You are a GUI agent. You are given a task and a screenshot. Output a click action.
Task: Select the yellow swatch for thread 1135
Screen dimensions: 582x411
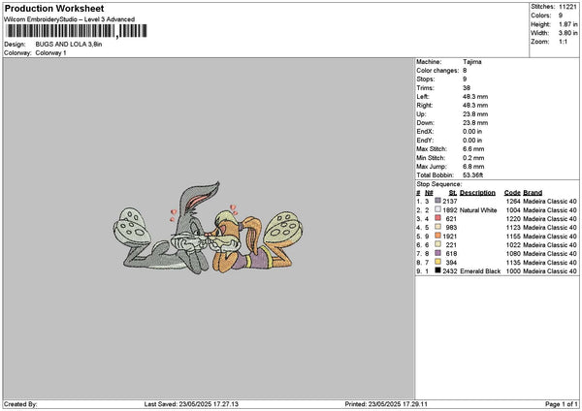tap(438, 262)
